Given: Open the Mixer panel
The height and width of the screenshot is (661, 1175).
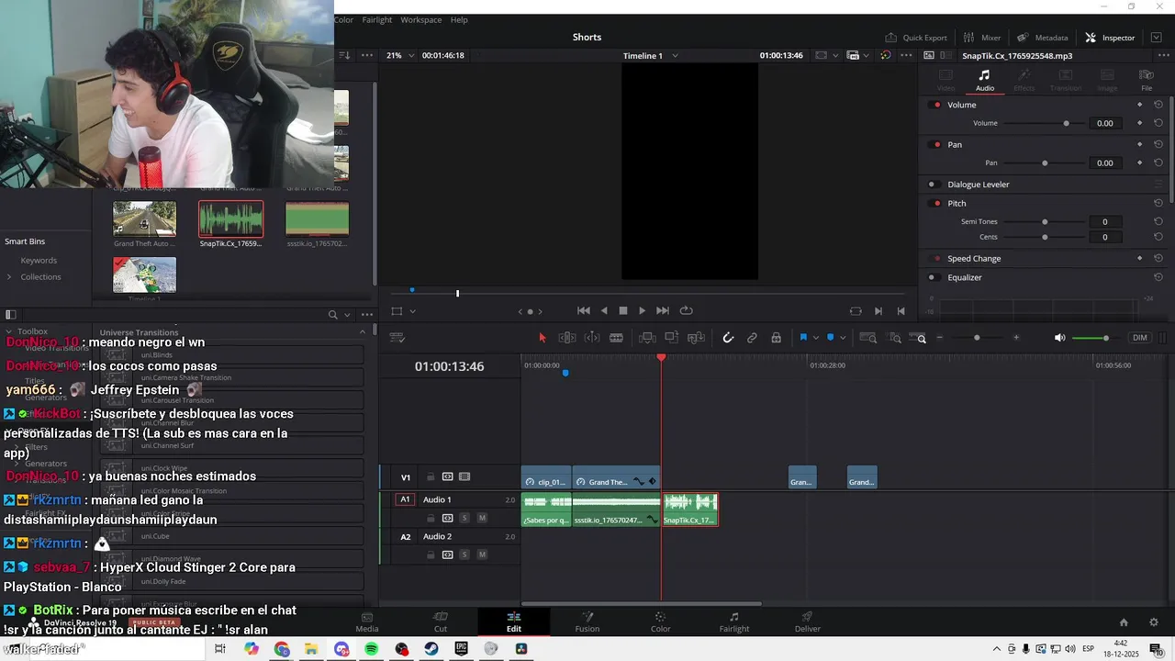Looking at the screenshot, I should [x=982, y=38].
